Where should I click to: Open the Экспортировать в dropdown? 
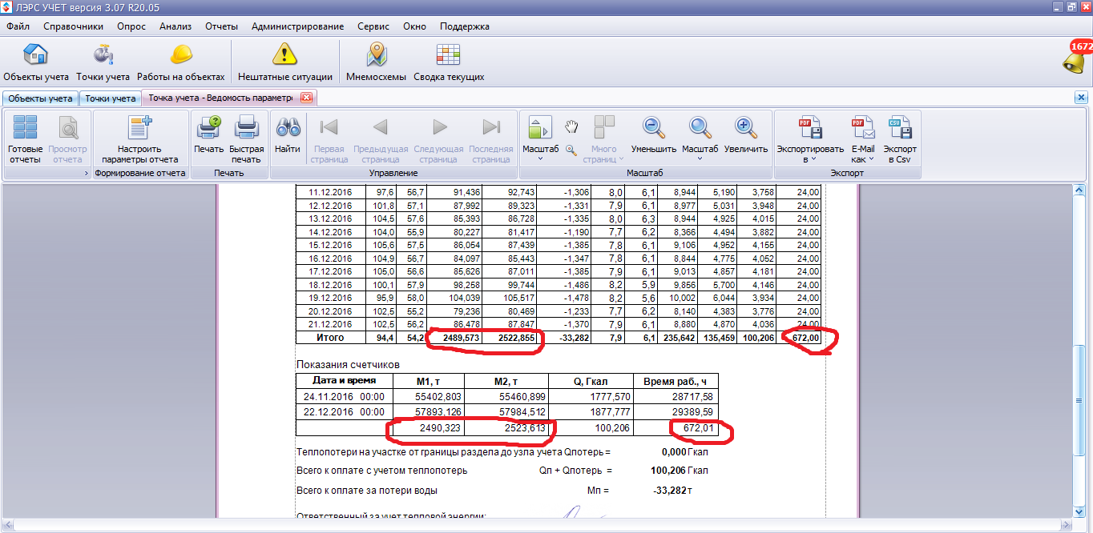pyautogui.click(x=810, y=139)
